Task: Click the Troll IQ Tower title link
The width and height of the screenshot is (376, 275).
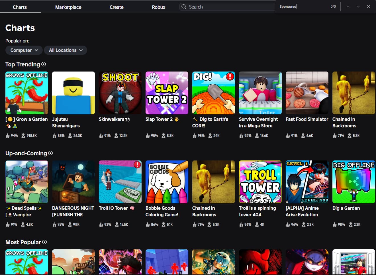Action: [x=117, y=208]
